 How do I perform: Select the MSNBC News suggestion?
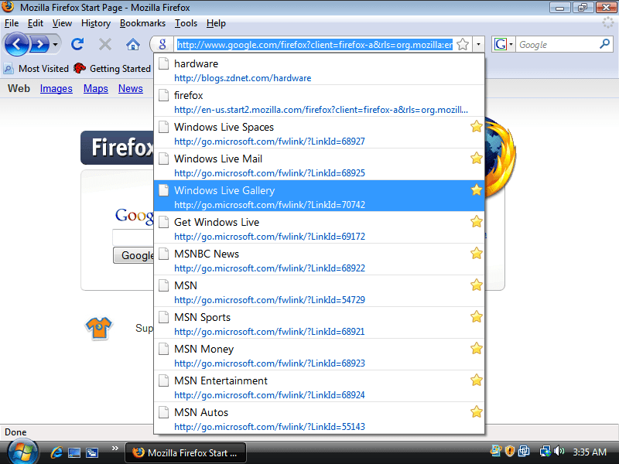[x=319, y=260]
